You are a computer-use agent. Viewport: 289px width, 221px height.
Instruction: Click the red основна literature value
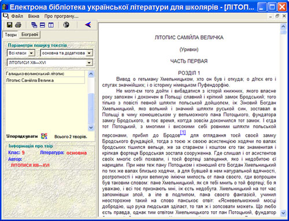point(76,153)
